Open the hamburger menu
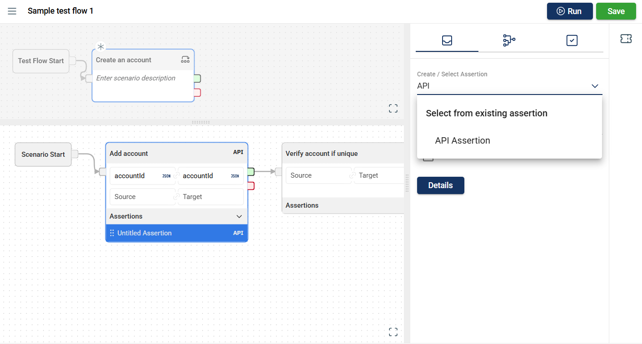 (12, 11)
